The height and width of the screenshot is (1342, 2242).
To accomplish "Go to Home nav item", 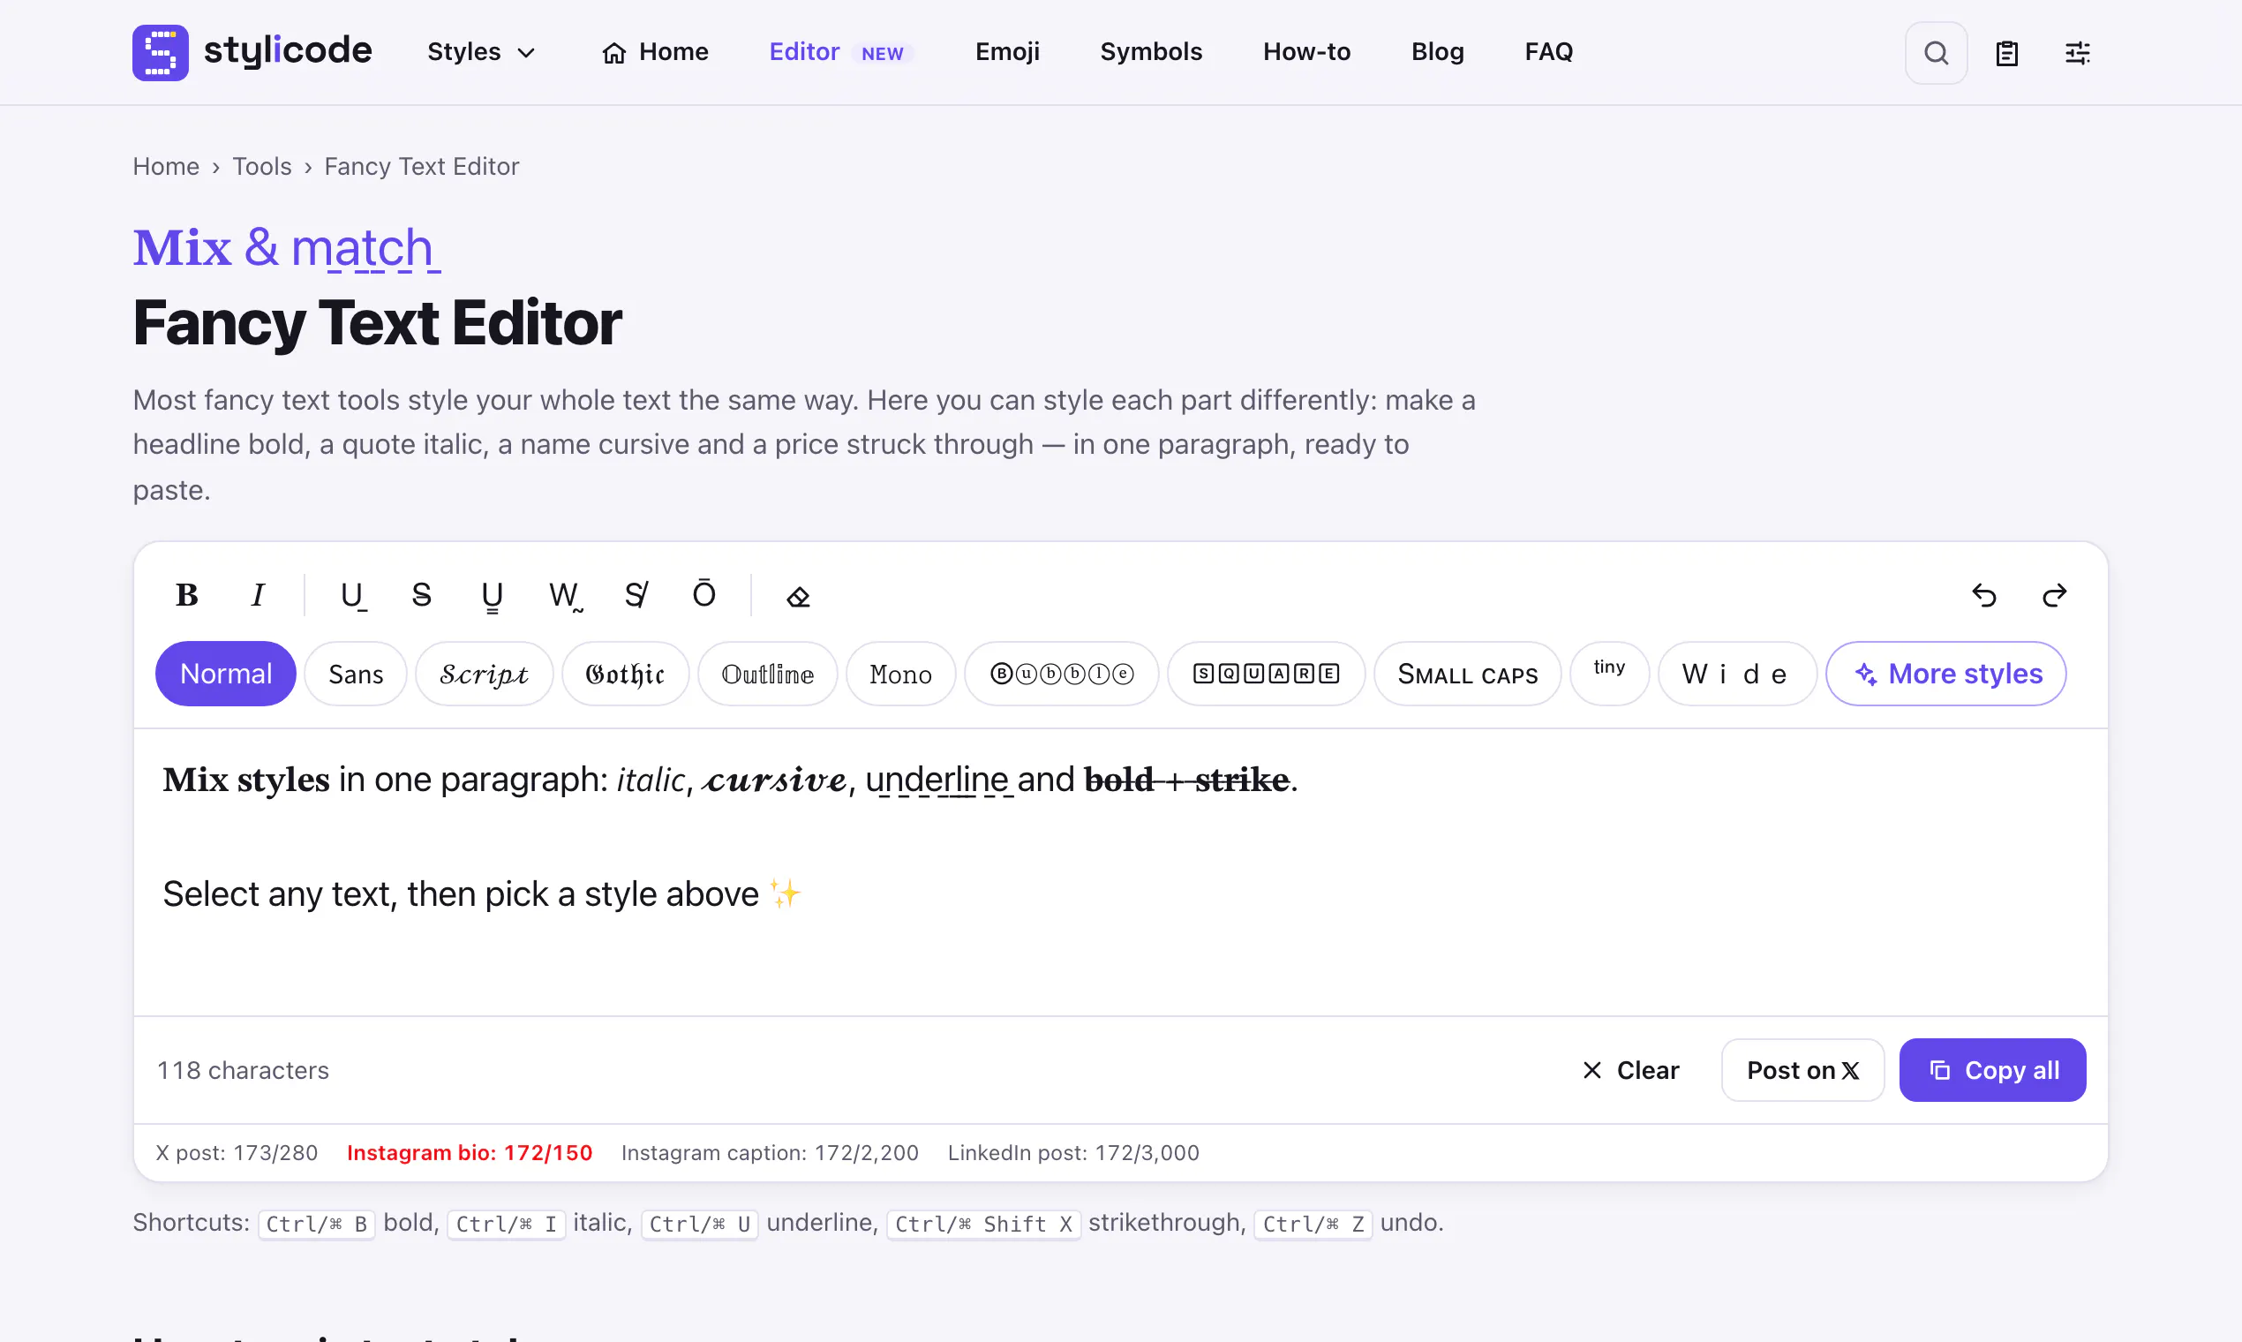I will [x=656, y=52].
